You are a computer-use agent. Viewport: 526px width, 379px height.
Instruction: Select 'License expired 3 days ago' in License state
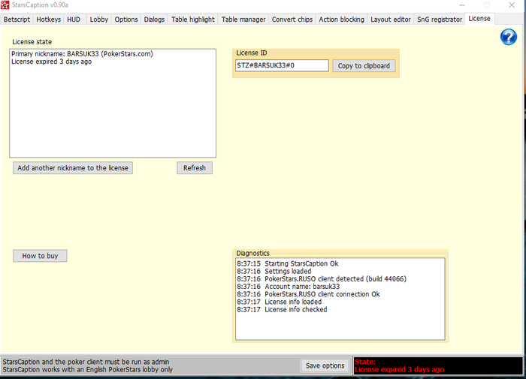(52, 62)
